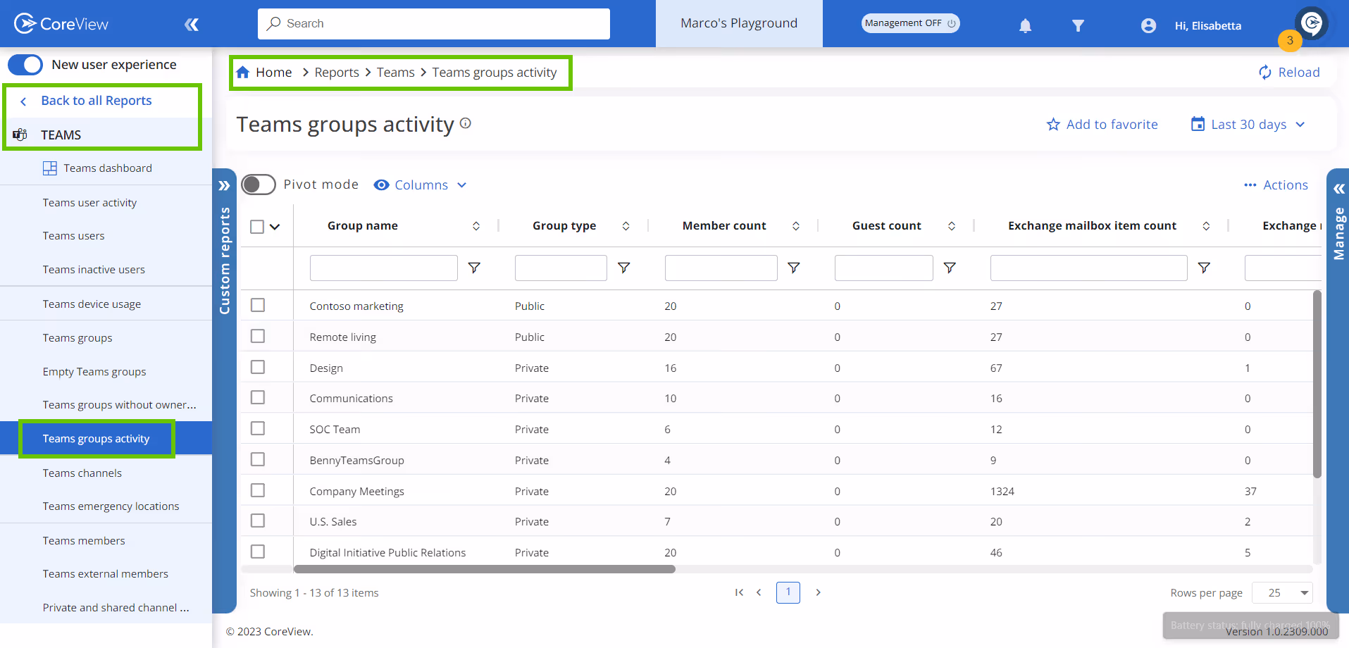Screen dimensions: 1349x648
Task: Open Empty Teams groups report
Action: (x=94, y=372)
